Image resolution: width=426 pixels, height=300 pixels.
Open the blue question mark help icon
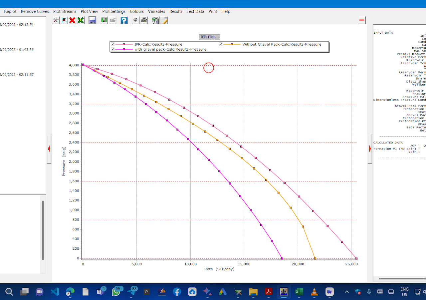pyautogui.click(x=124, y=20)
